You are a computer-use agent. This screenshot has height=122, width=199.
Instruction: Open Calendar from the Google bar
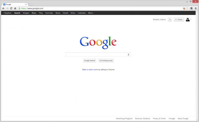click(82, 13)
